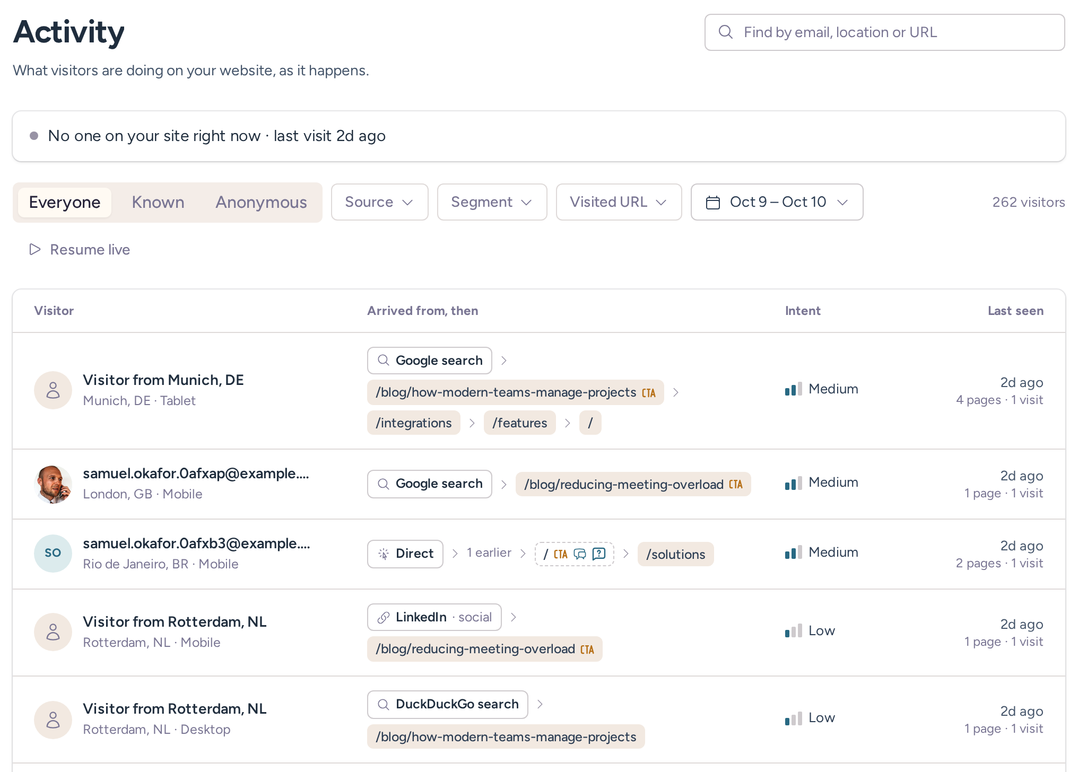Click the SO initials avatar

coord(53,554)
